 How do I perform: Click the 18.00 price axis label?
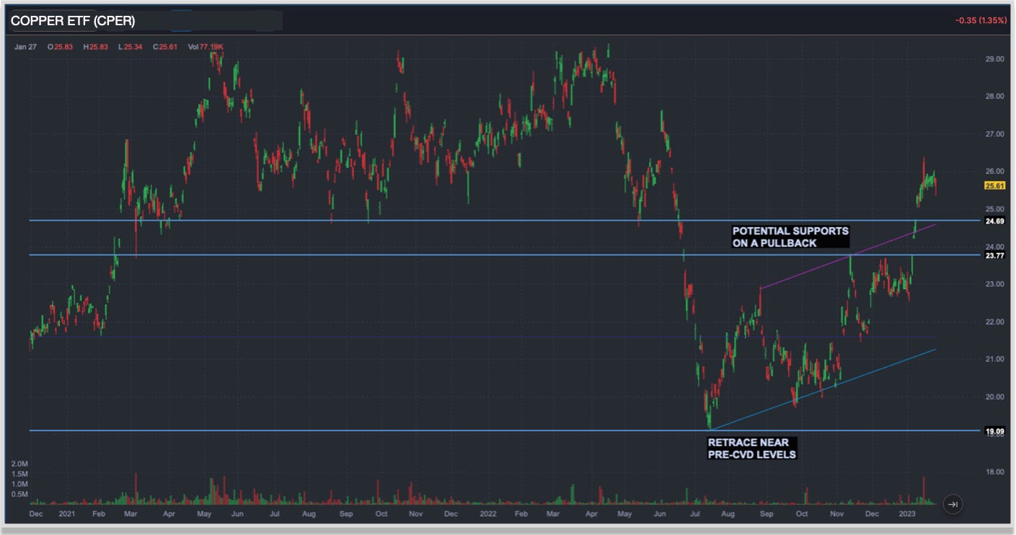(x=994, y=472)
